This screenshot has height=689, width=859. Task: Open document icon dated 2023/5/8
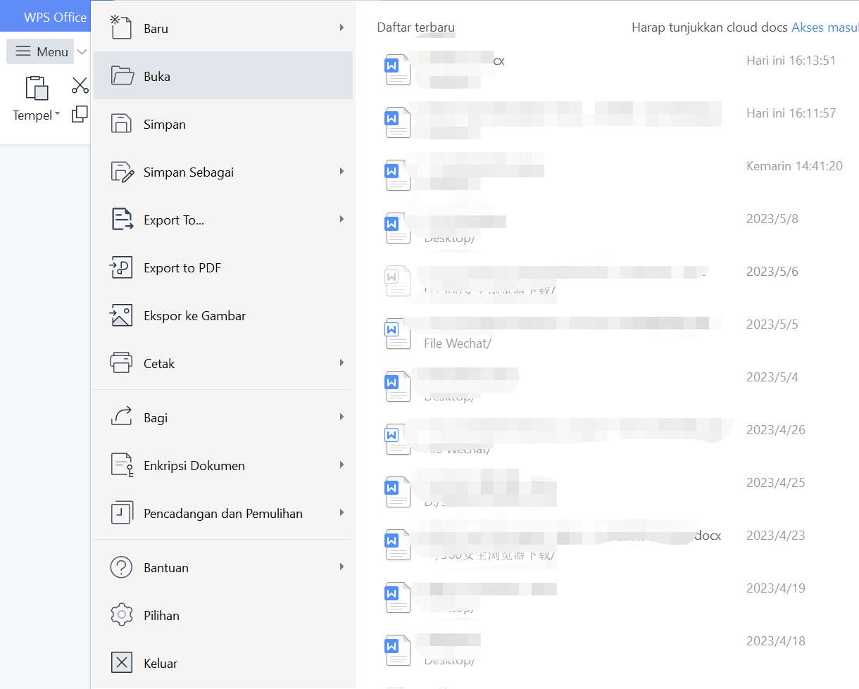coord(398,228)
